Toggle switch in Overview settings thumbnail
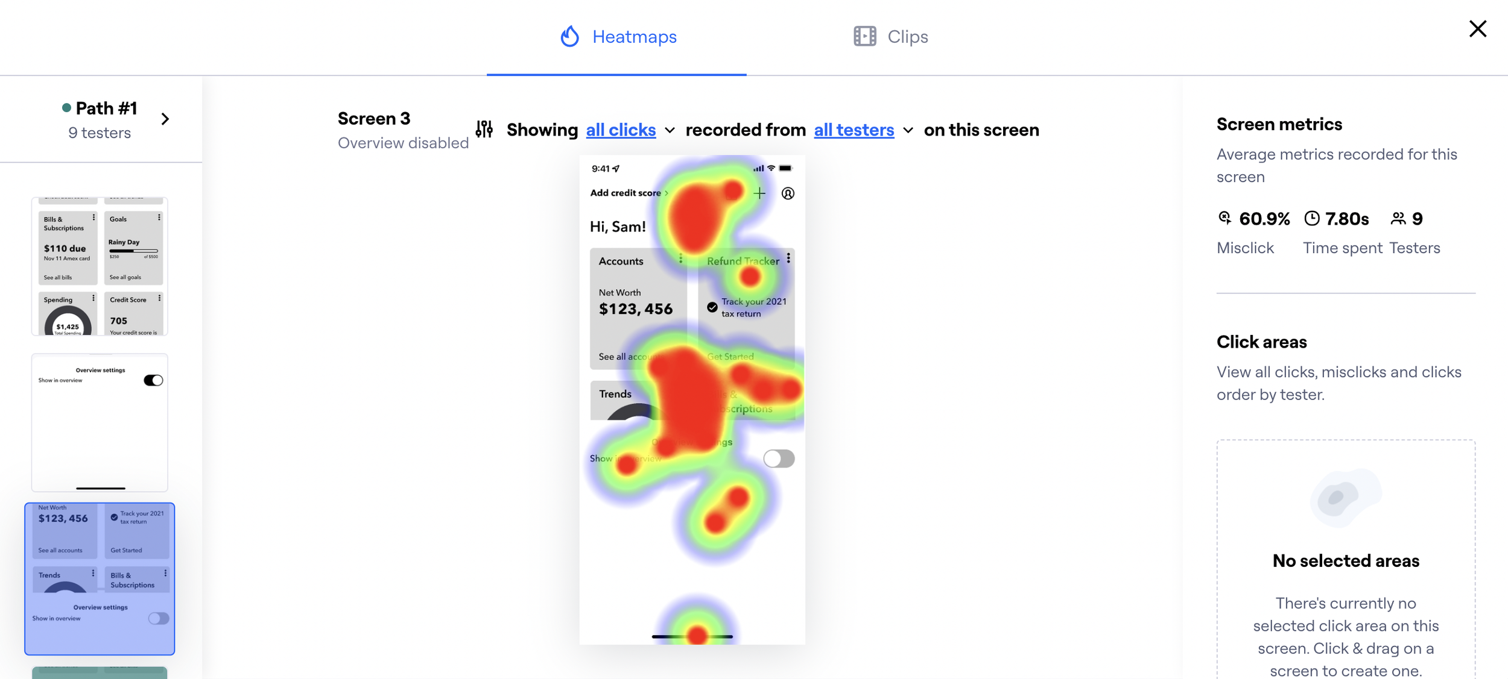The width and height of the screenshot is (1508, 679). coord(153,380)
